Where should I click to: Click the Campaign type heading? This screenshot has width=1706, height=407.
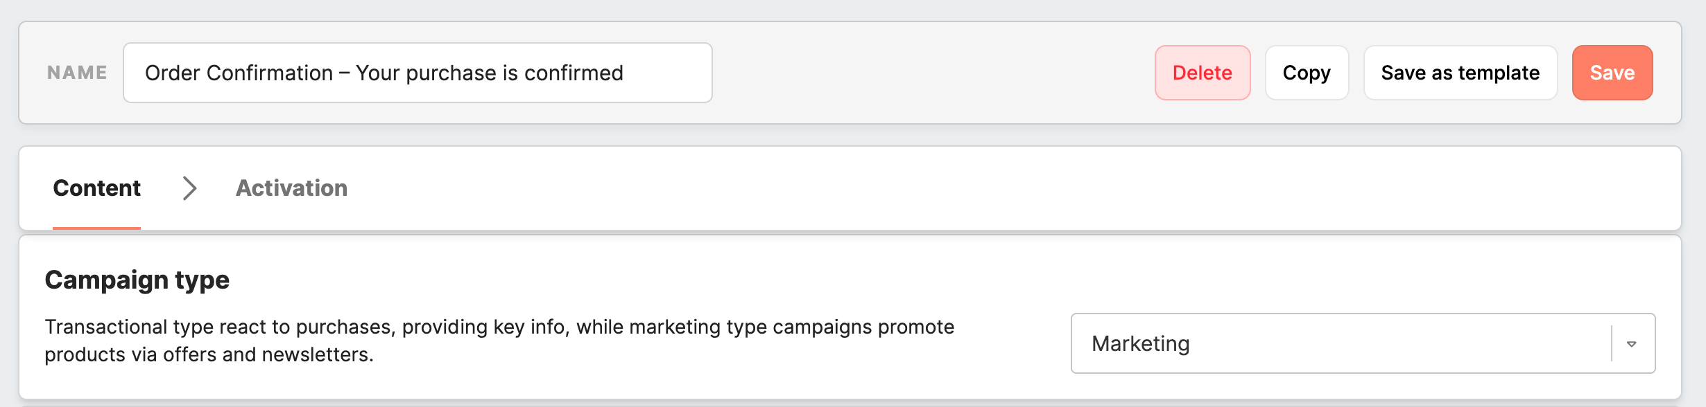tap(137, 280)
